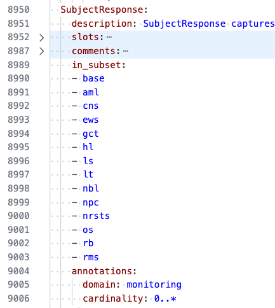Expand the folded comments section
The image size is (275, 308).
[x=42, y=52]
